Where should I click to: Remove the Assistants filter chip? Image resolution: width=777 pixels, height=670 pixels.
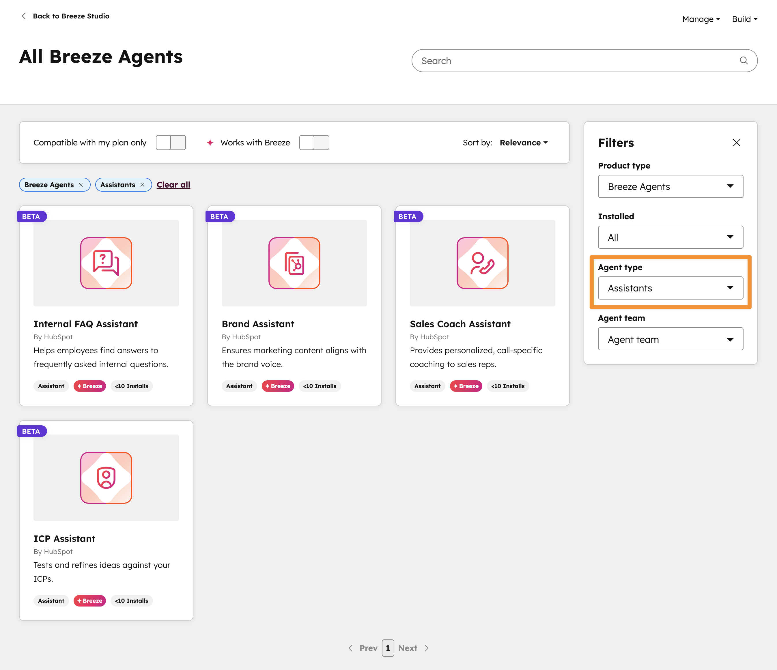[x=143, y=184]
